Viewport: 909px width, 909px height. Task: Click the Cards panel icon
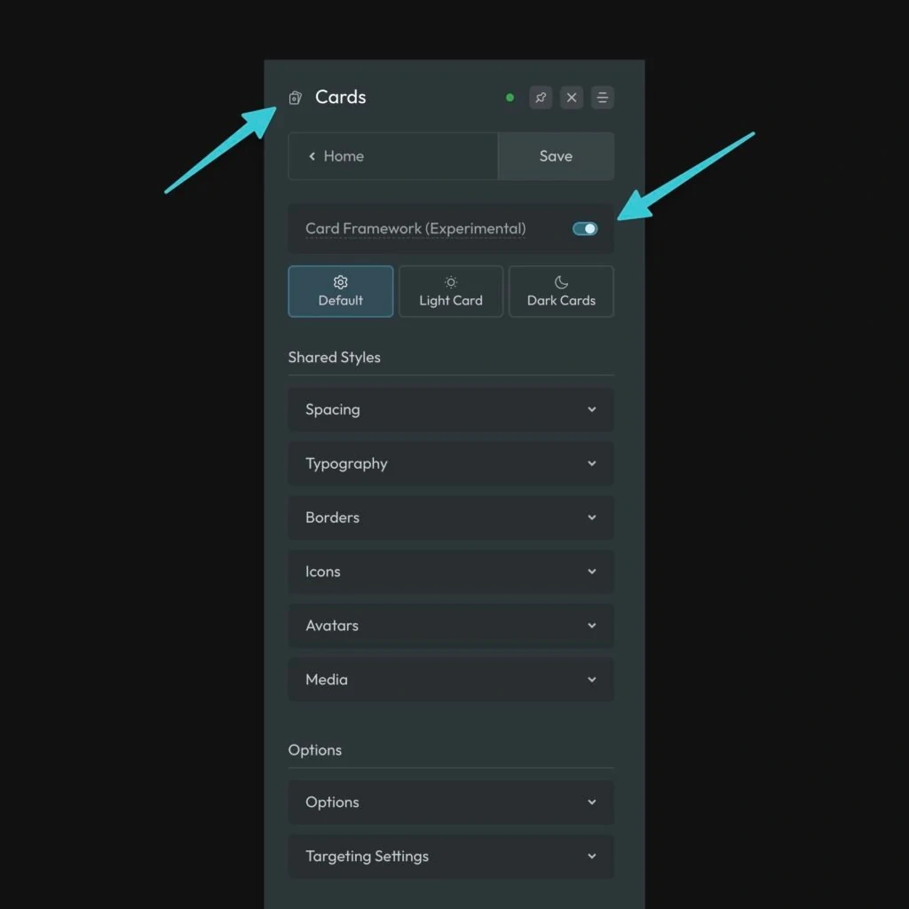[x=295, y=98]
